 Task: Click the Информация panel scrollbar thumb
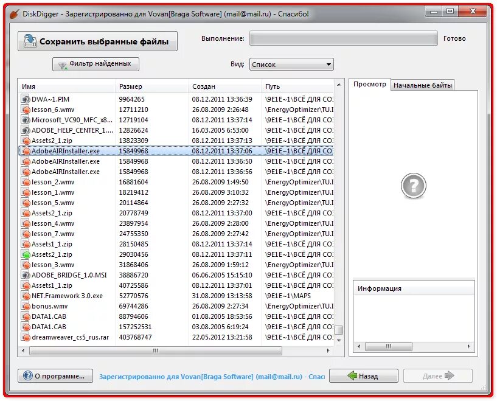(389, 346)
